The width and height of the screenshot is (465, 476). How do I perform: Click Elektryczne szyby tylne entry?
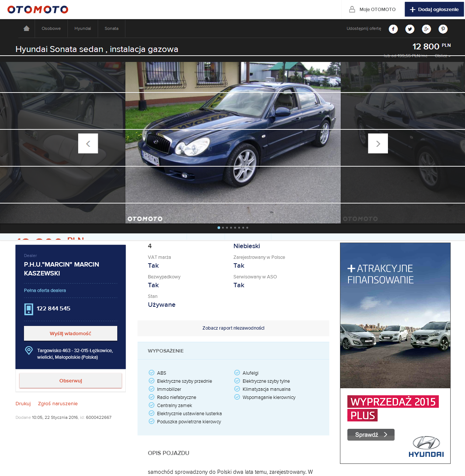click(x=266, y=381)
